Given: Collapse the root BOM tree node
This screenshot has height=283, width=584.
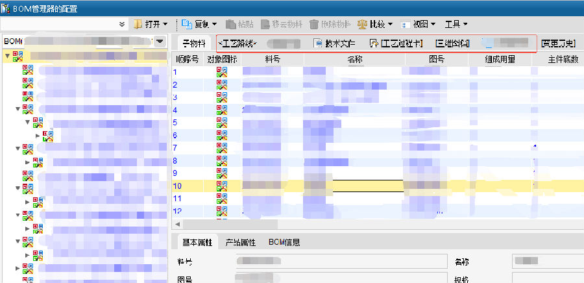Looking at the screenshot, I should point(7,56).
